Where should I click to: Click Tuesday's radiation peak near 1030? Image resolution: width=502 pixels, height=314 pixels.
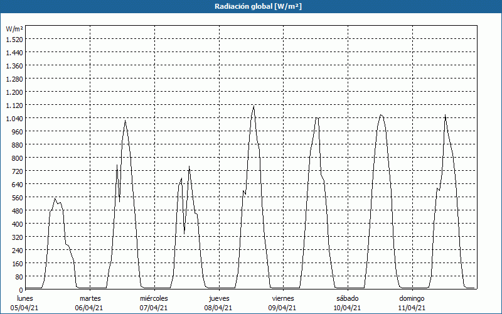[x=125, y=120]
